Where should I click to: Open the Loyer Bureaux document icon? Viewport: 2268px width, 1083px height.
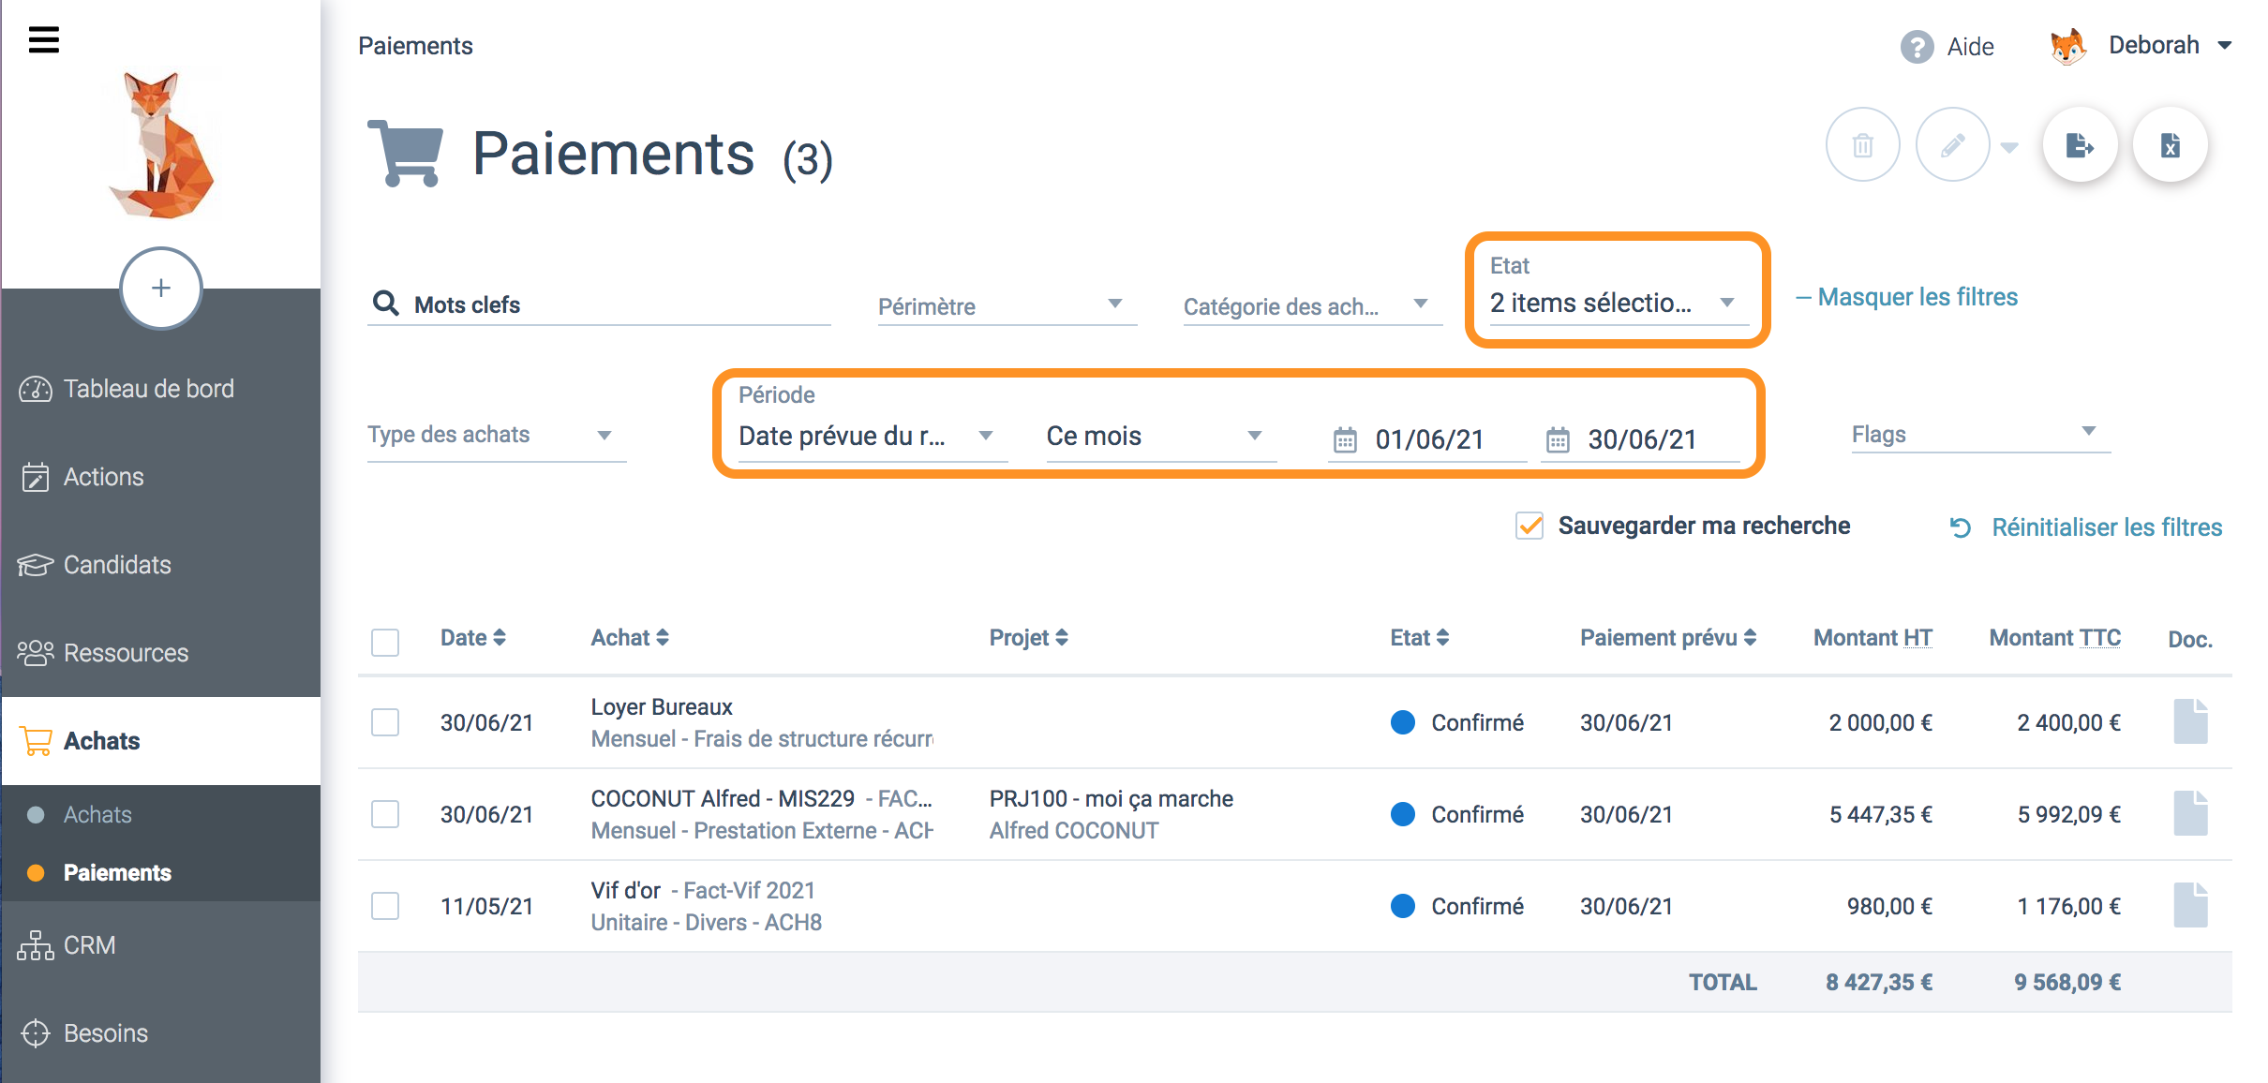(x=2190, y=721)
